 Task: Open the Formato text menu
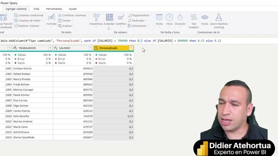point(51,20)
